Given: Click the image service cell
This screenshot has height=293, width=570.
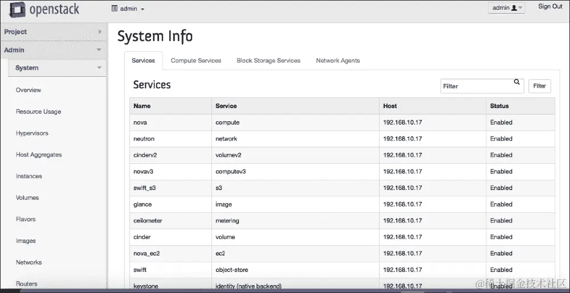Looking at the screenshot, I should coord(295,204).
